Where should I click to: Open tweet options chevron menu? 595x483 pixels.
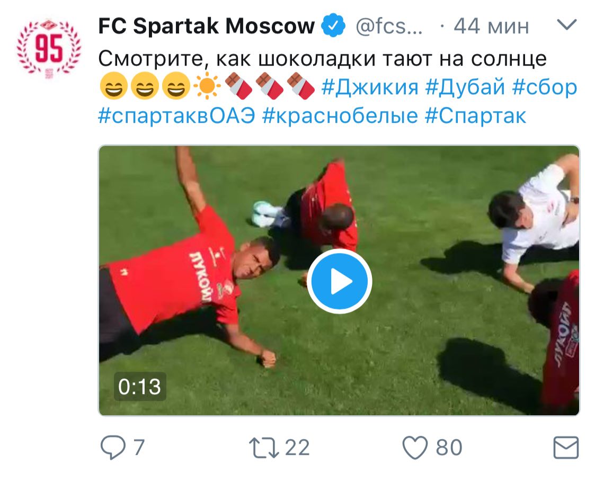[x=566, y=25]
